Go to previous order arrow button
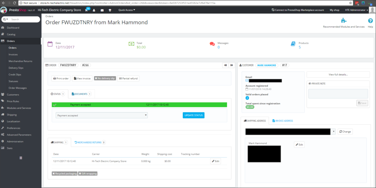The image size is (376, 188). [x=225, y=65]
